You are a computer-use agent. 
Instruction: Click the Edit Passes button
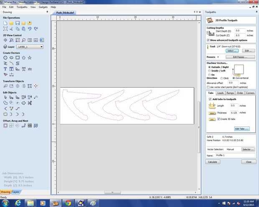[240, 57]
